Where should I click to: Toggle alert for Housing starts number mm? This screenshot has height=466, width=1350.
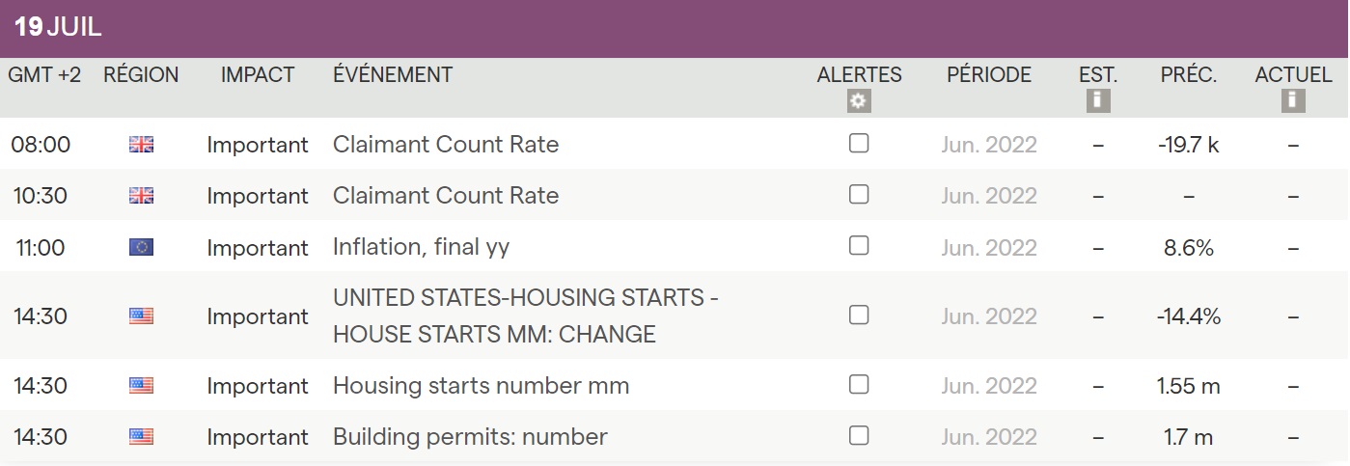tap(859, 384)
